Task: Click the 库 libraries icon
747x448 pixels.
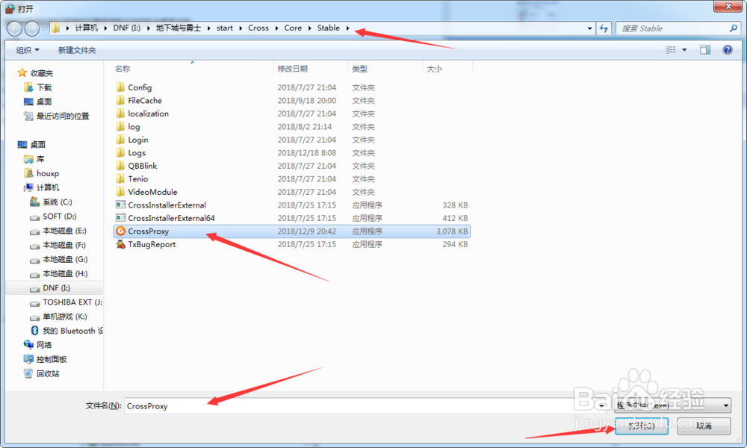Action: (28, 159)
